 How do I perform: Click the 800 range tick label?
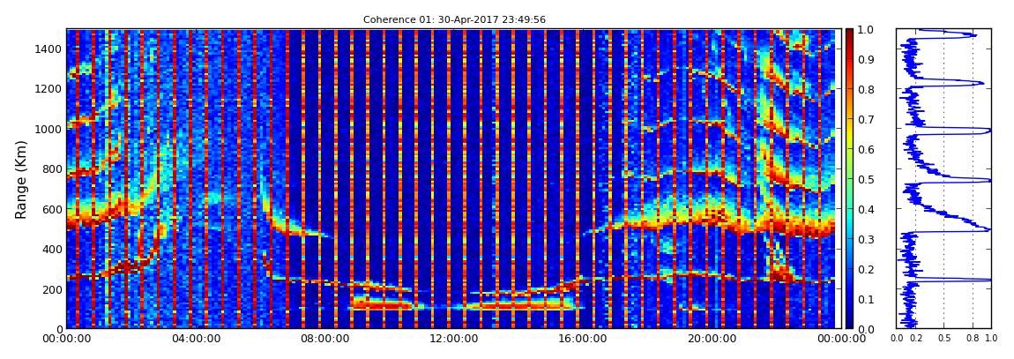coord(51,168)
